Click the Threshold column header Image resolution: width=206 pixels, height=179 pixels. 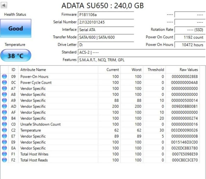156,70
